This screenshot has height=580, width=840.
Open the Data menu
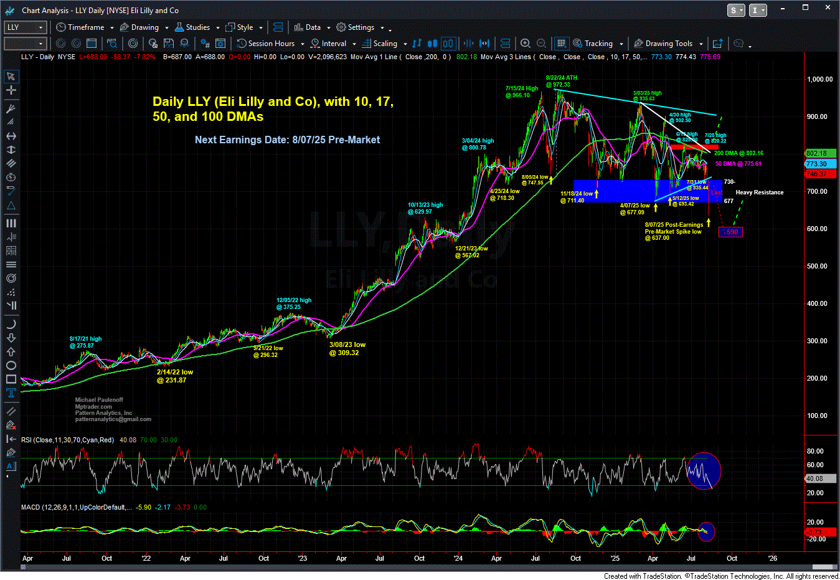(x=308, y=27)
